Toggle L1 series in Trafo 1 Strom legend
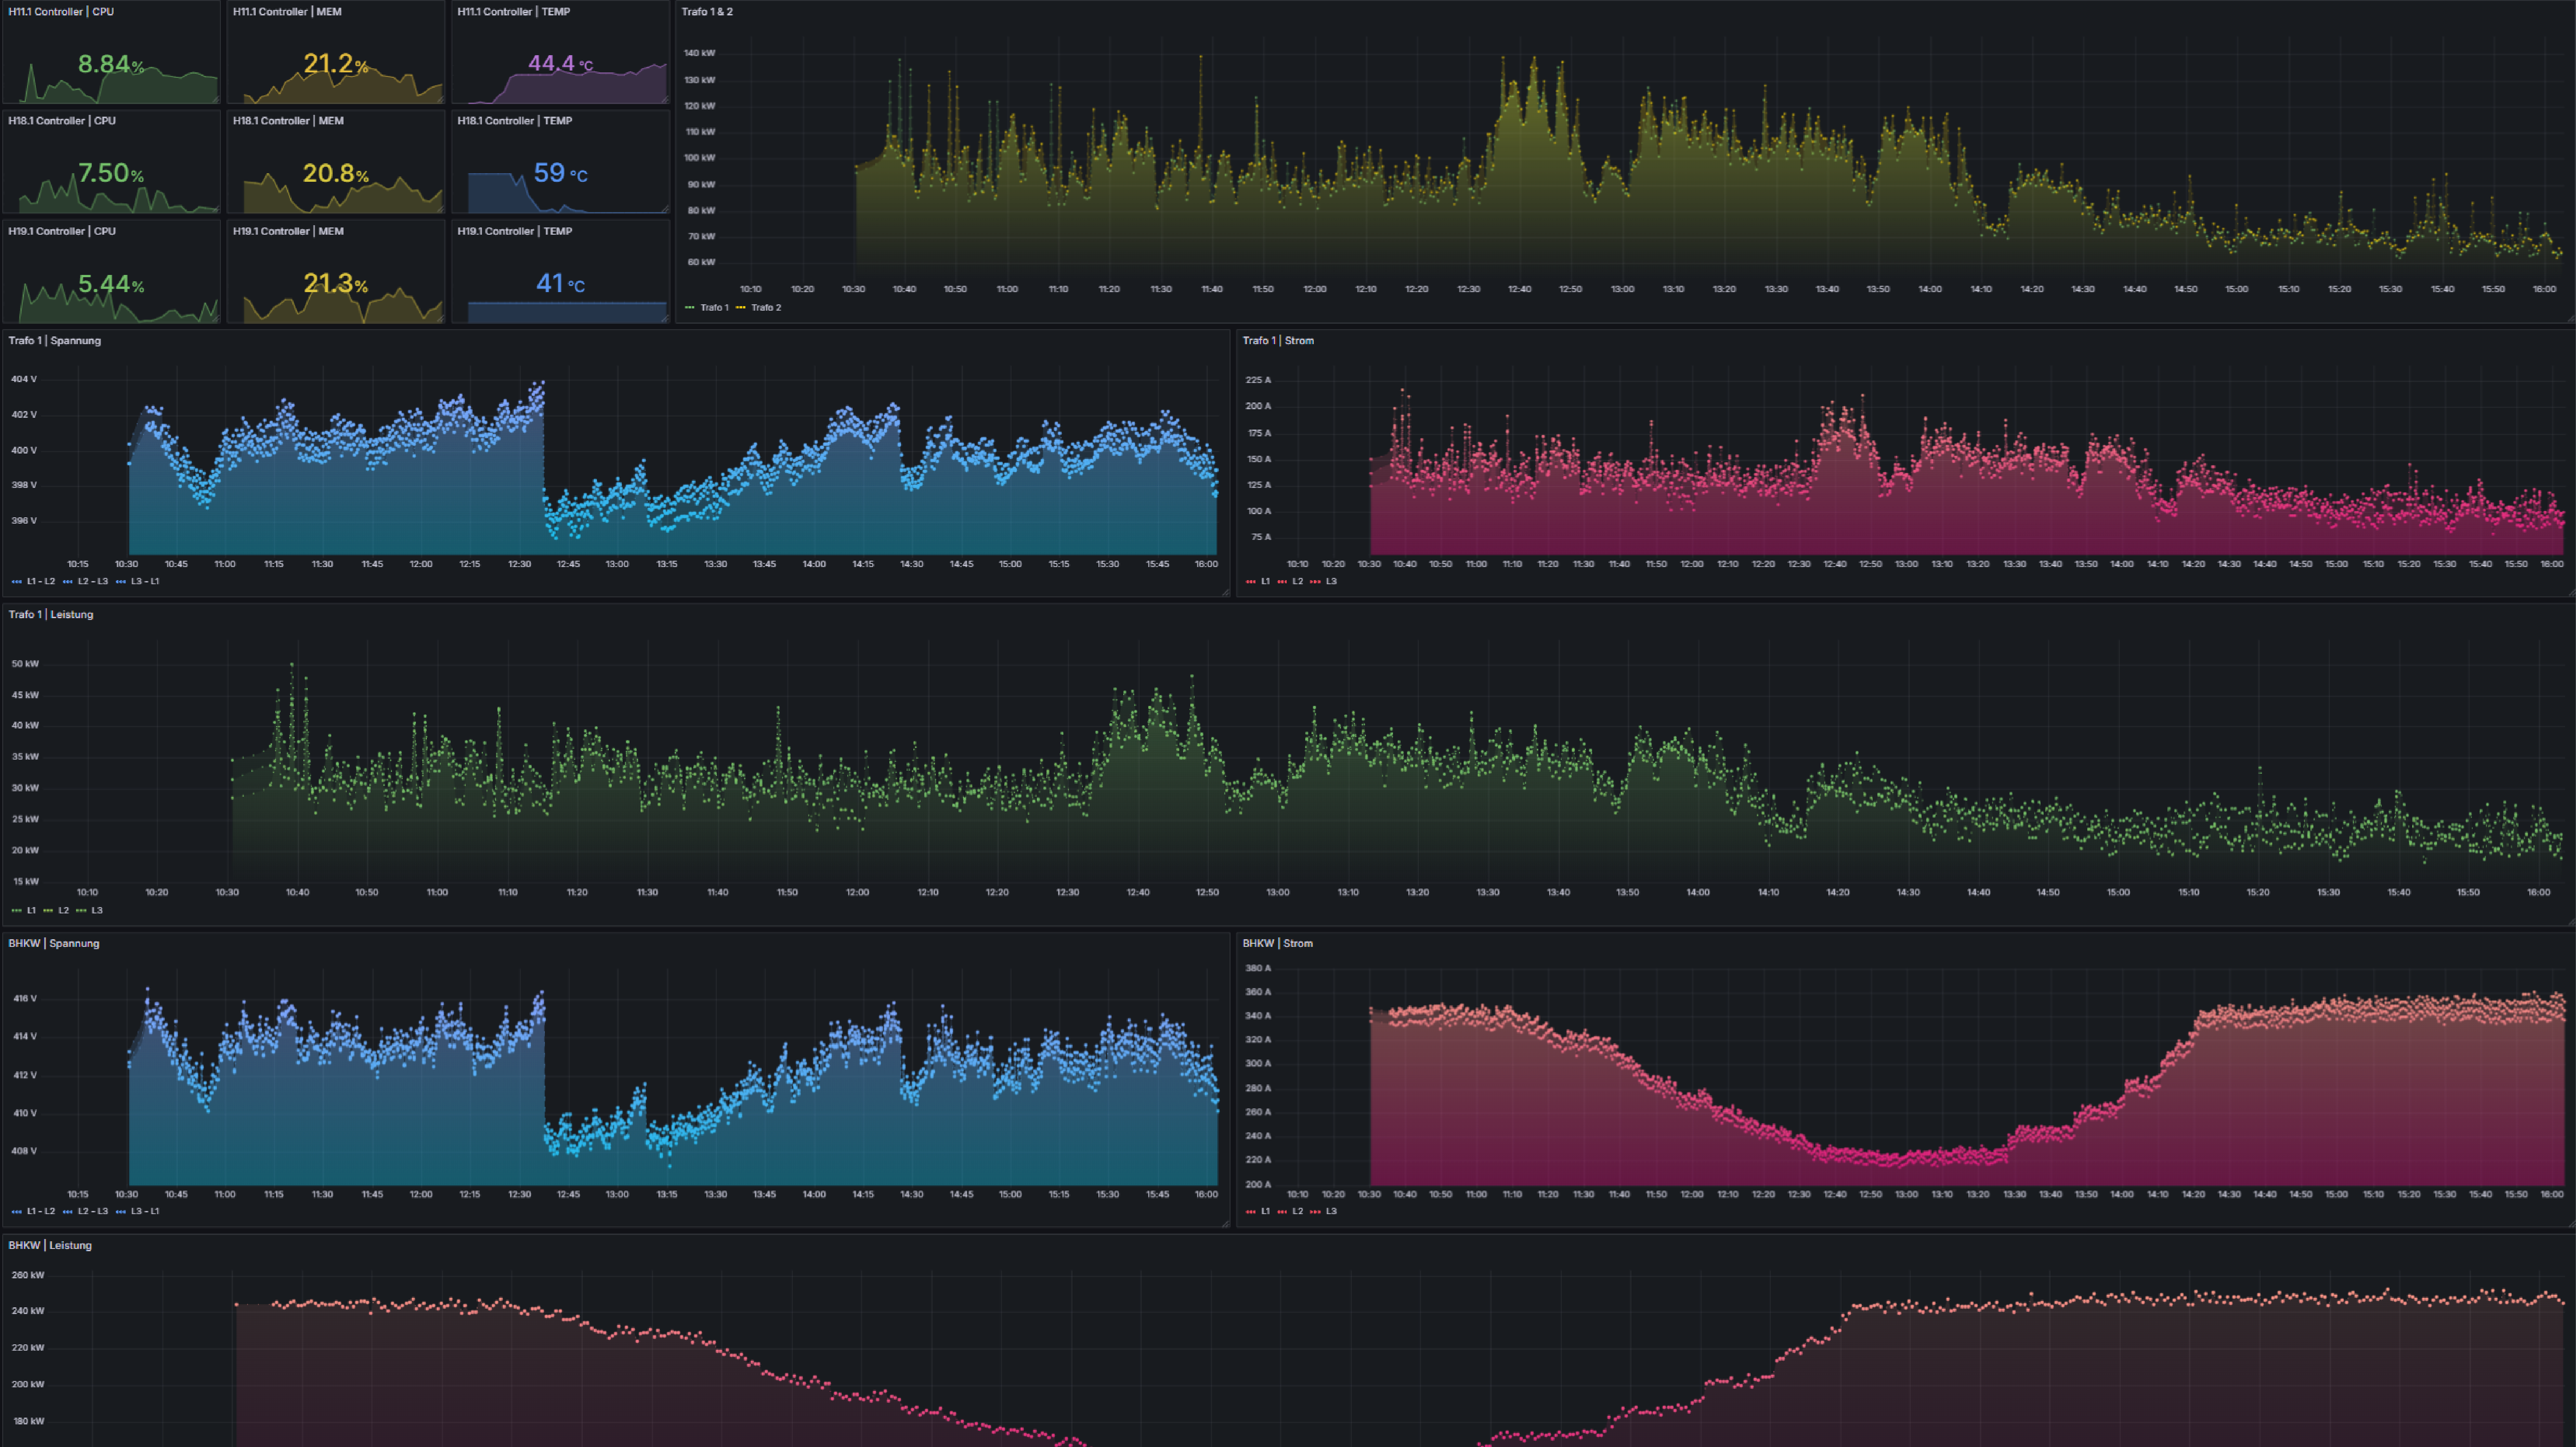This screenshot has width=2576, height=1447. (x=1265, y=582)
